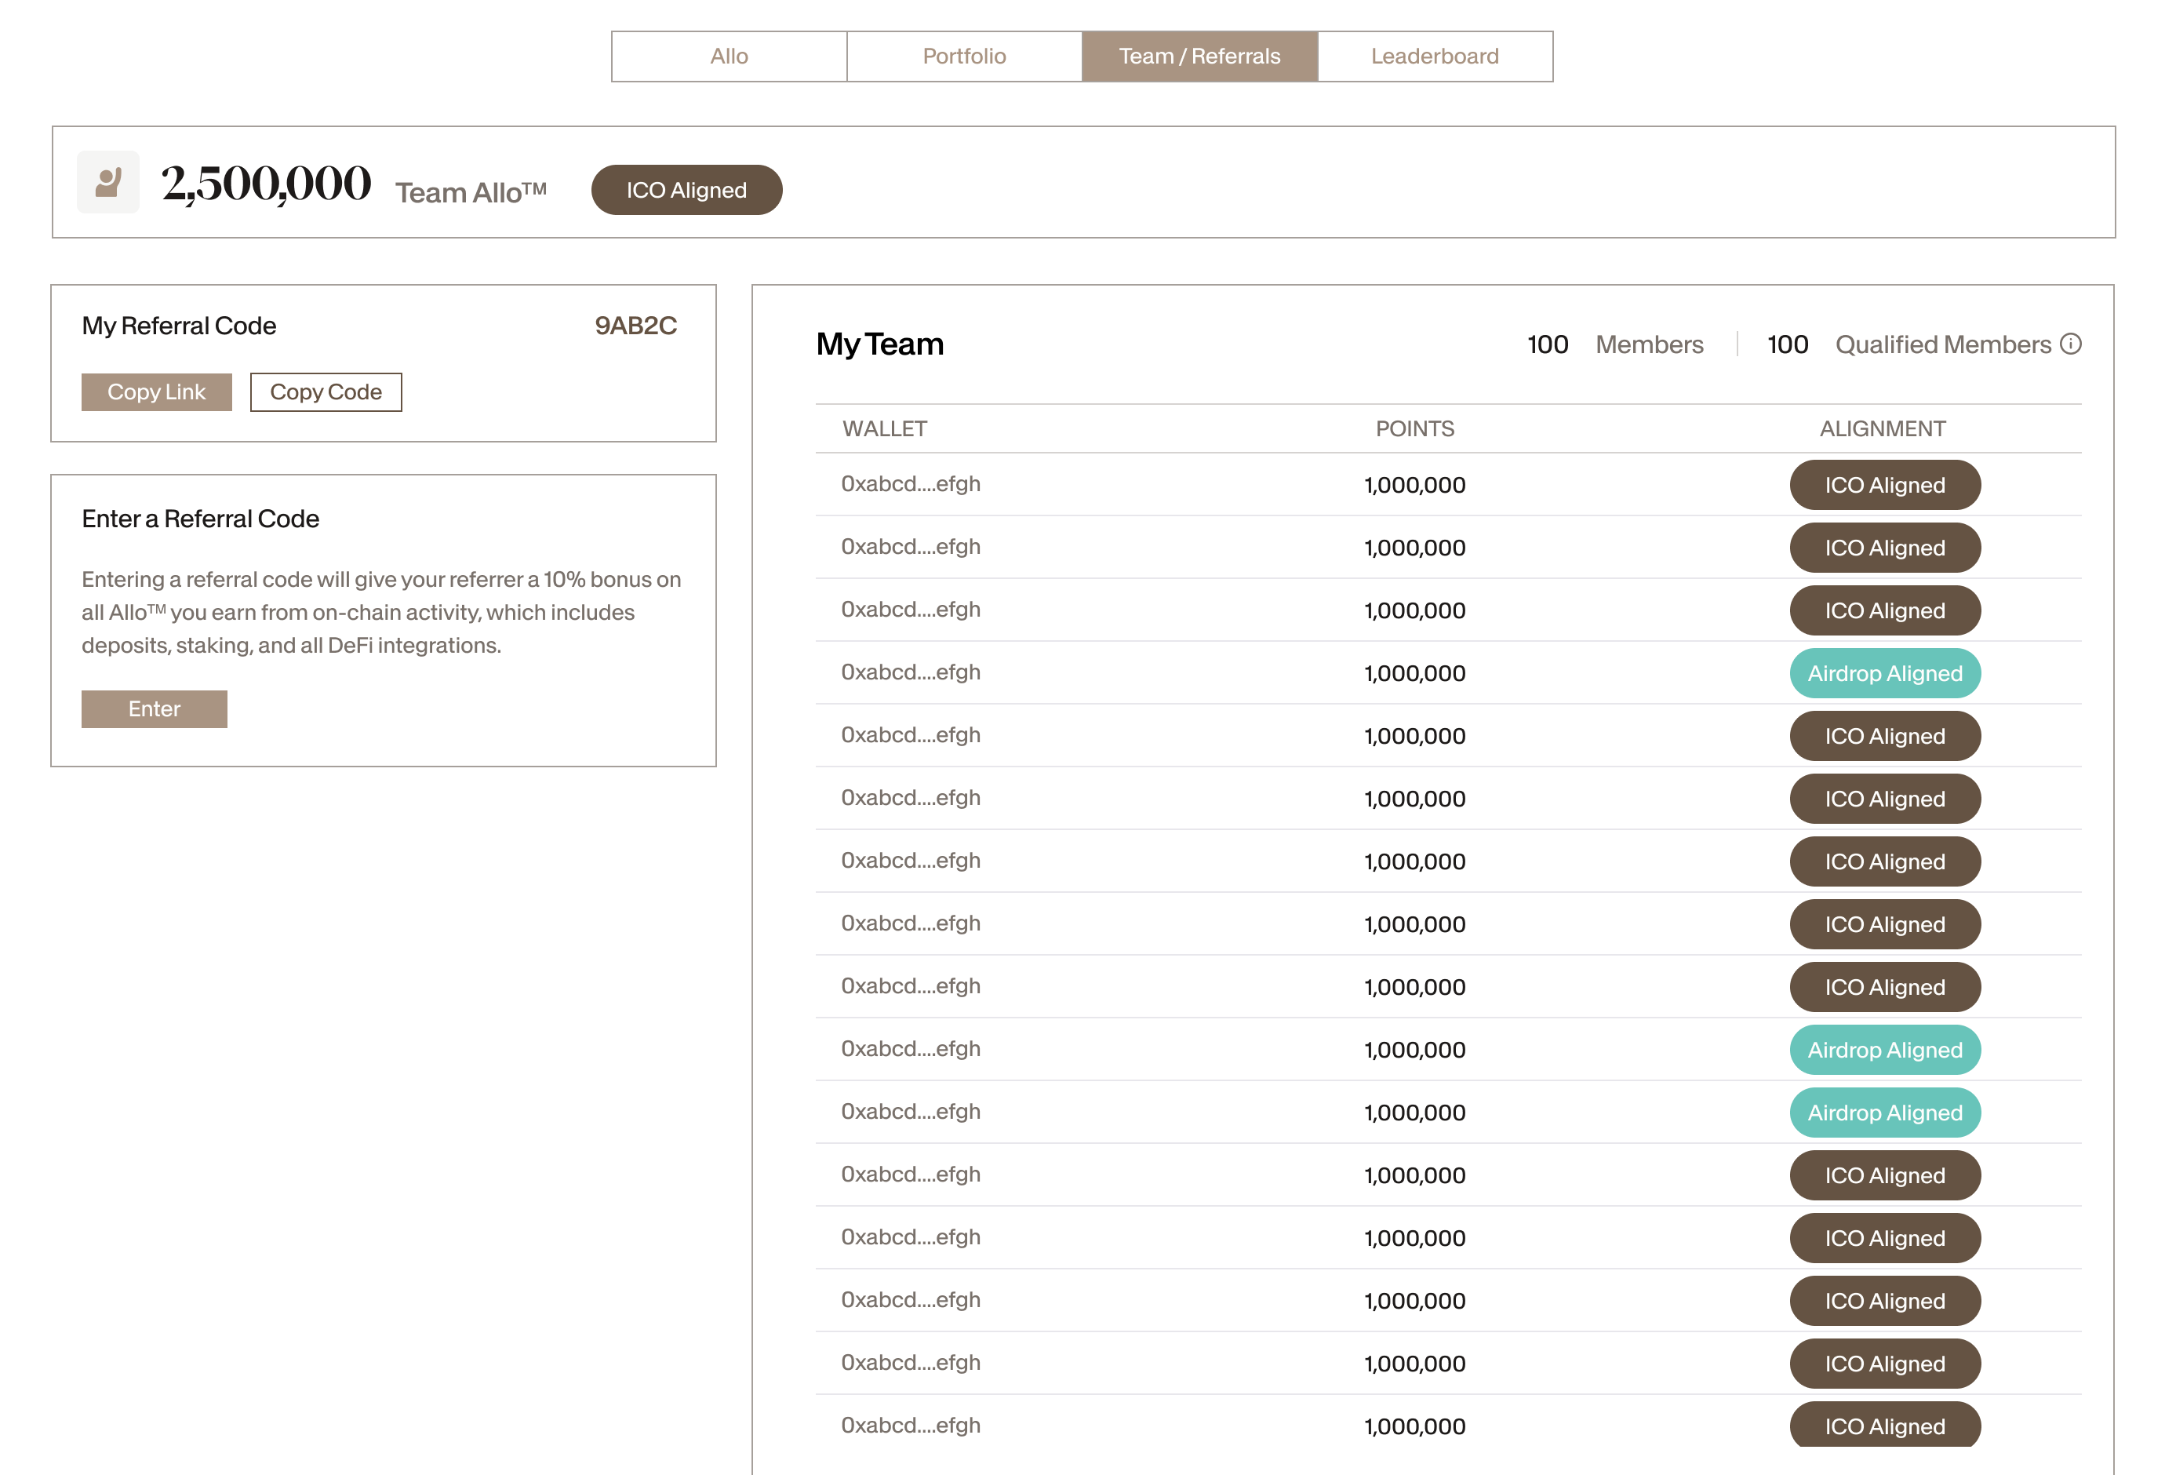Select the first wallet address in the table

pos(910,483)
